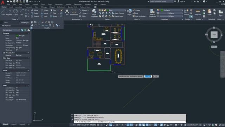Select the Arc tool
This screenshot has width=225, height=127.
pyautogui.click(x=21, y=12)
